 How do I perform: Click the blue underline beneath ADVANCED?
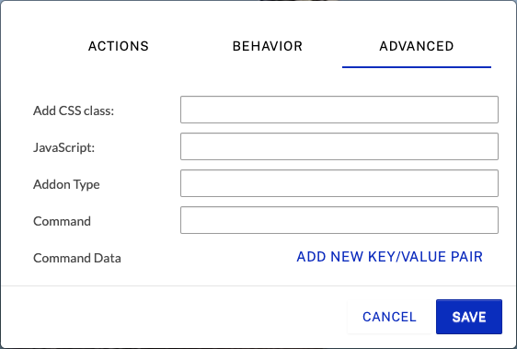[x=417, y=67]
